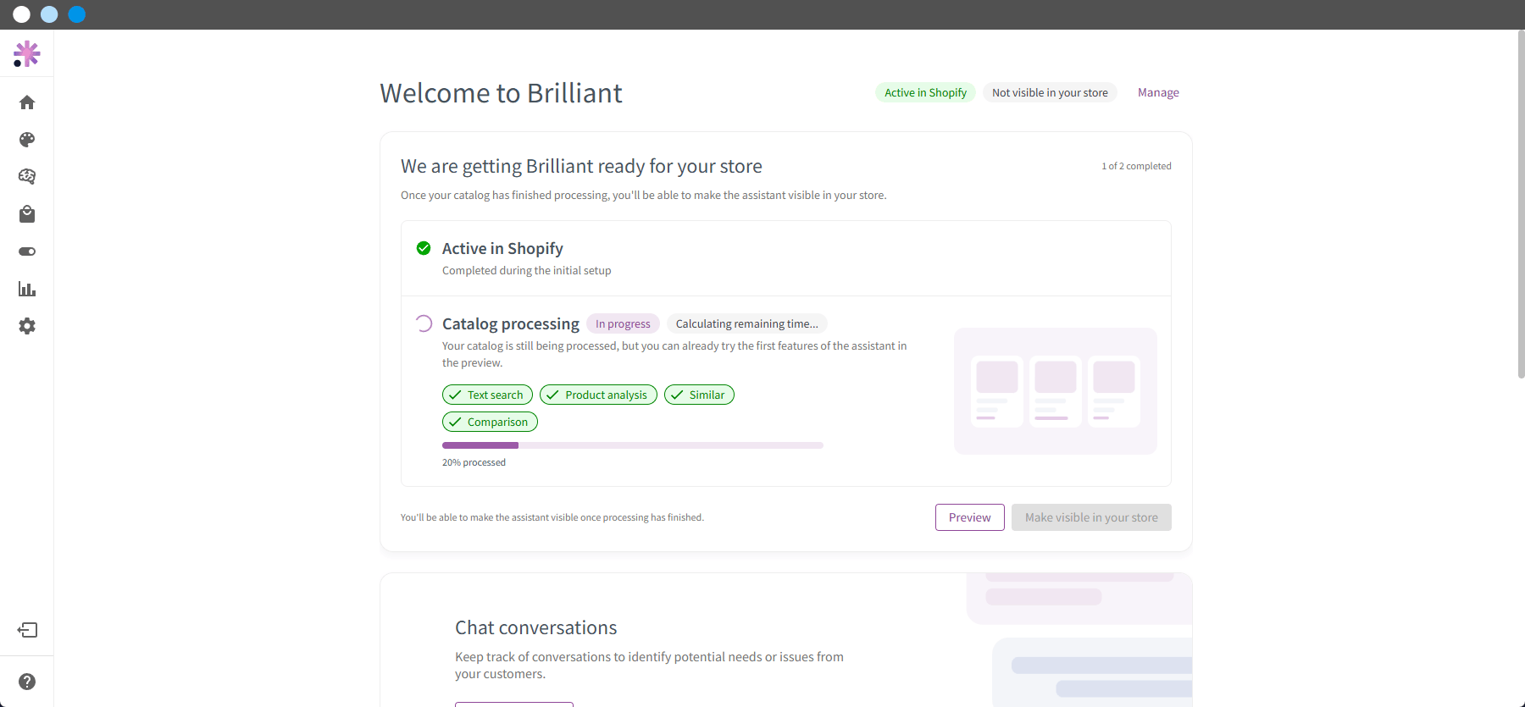Screen dimensions: 1525x707
Task: Open the brain assistant icon
Action: [27, 176]
